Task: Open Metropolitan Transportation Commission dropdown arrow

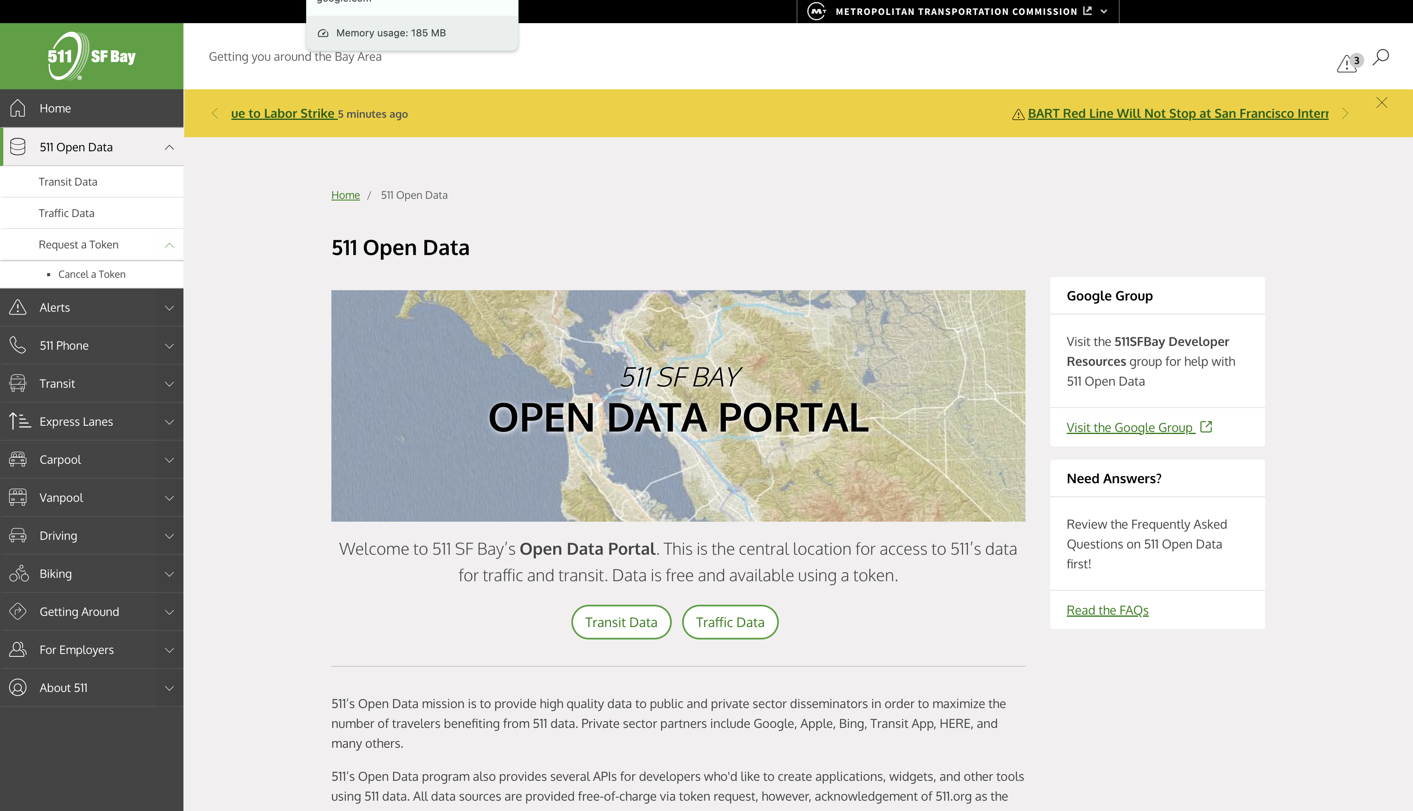Action: (x=1104, y=11)
